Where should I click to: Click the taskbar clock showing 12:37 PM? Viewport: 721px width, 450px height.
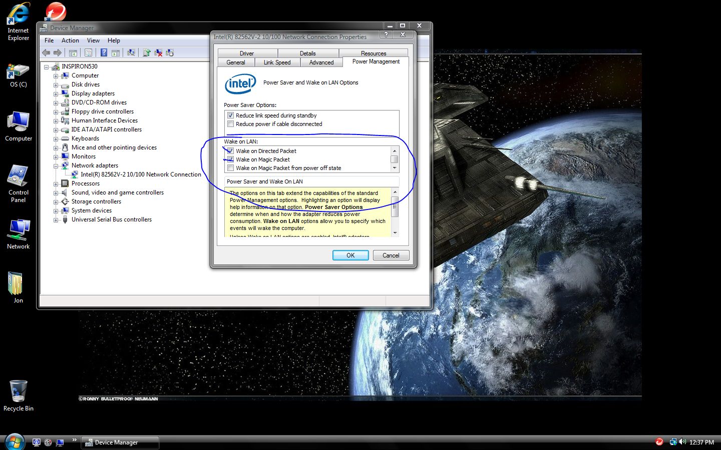click(701, 442)
